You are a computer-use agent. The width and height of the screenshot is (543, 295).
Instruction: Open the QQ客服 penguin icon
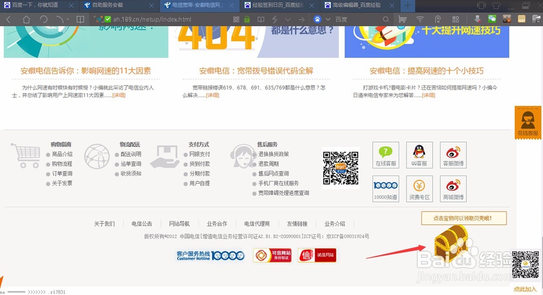pos(419,155)
